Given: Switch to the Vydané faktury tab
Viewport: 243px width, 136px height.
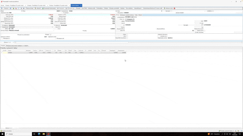Looking at the screenshot, I should 75,5.
